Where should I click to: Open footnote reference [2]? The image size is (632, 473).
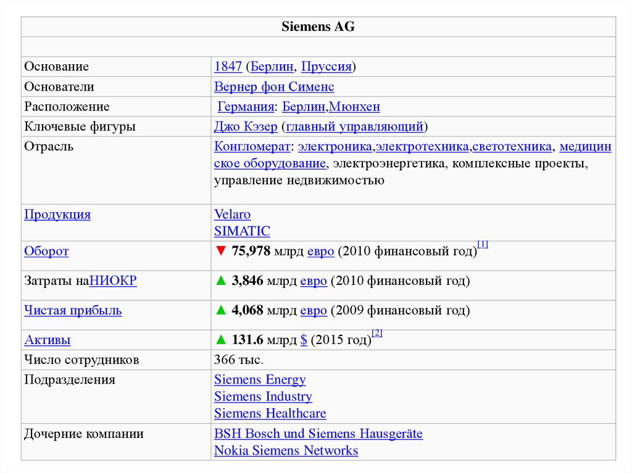377,333
